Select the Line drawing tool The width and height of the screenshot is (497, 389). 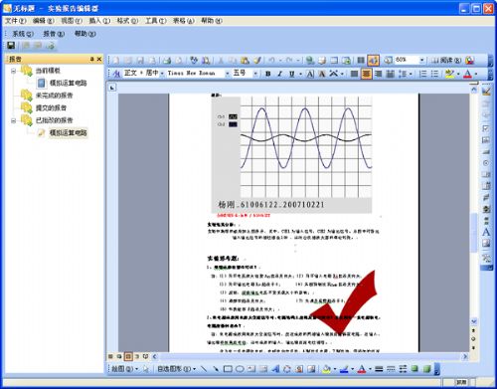point(204,369)
